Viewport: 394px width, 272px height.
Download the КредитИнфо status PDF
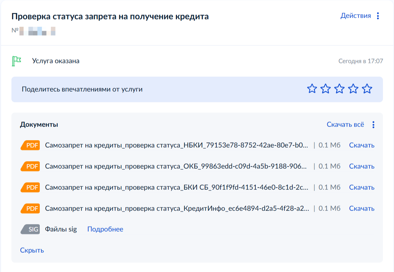click(x=362, y=208)
